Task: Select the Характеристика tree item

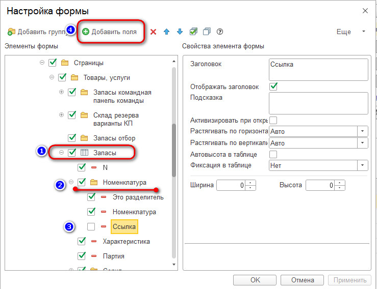Action: [x=126, y=242]
